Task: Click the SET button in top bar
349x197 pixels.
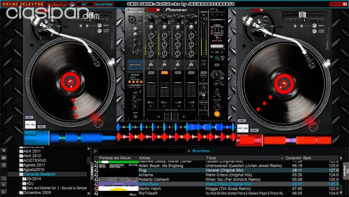Action: pos(85,4)
